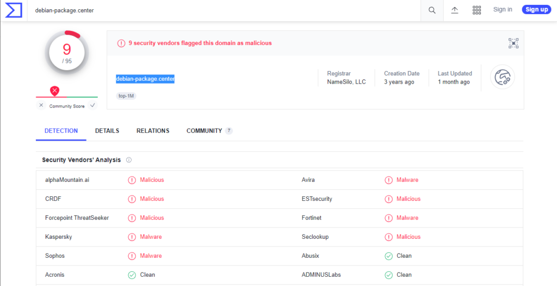Click the Avira vendor name

pos(308,180)
